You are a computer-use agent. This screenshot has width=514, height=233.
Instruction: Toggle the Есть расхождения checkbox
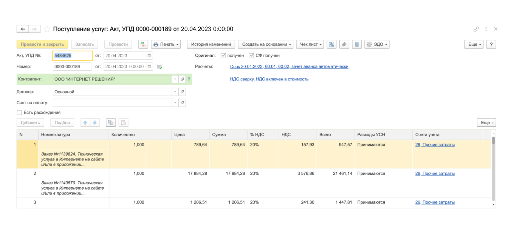click(19, 113)
